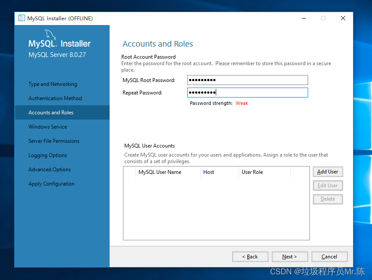Viewport: 372px width, 280px height.
Task: Click the Weak password strength indicator
Action: (242, 103)
